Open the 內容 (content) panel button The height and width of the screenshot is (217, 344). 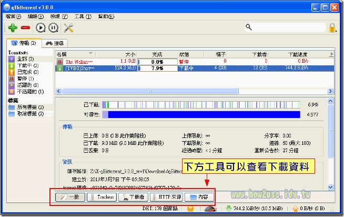coord(199,197)
